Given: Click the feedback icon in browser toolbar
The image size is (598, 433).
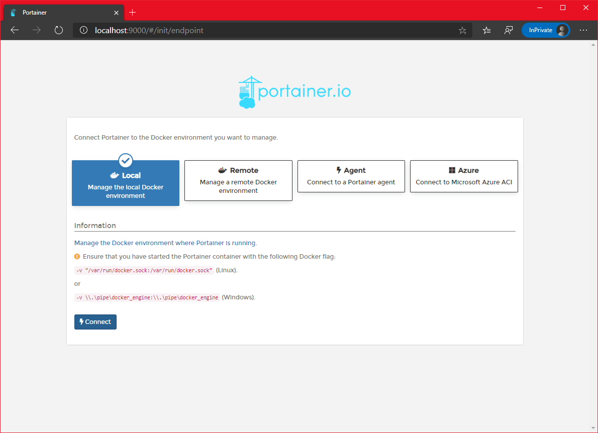Looking at the screenshot, I should click(x=509, y=30).
